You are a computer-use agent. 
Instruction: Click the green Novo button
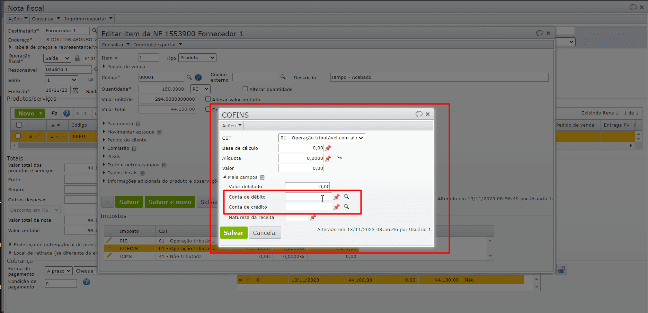[30, 113]
